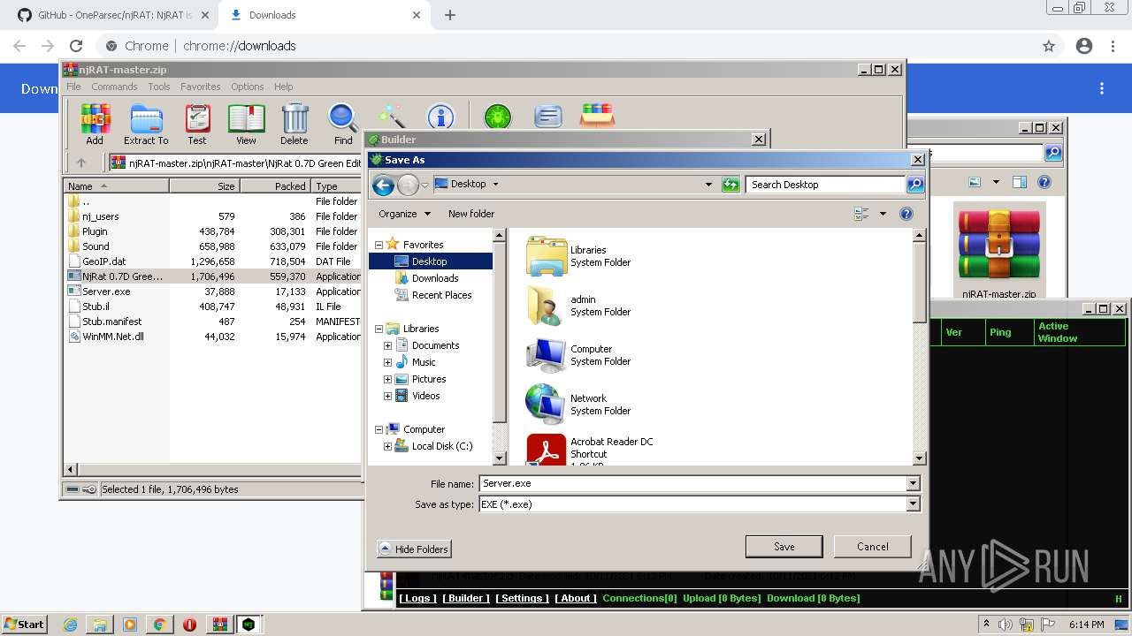Open the Chrome profile avatar menu
Image resolution: width=1132 pixels, height=636 pixels.
1084,46
